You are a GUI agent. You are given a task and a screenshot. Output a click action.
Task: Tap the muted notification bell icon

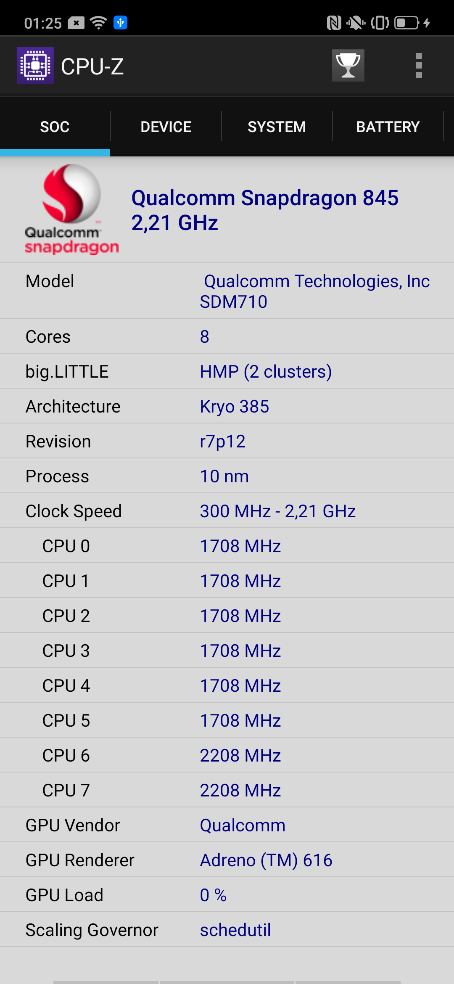coord(356,23)
